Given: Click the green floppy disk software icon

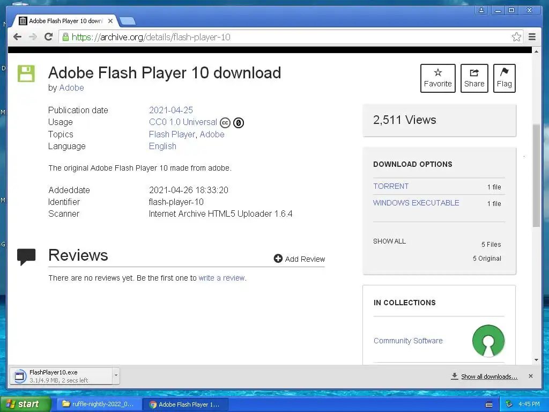Looking at the screenshot, I should tap(26, 73).
